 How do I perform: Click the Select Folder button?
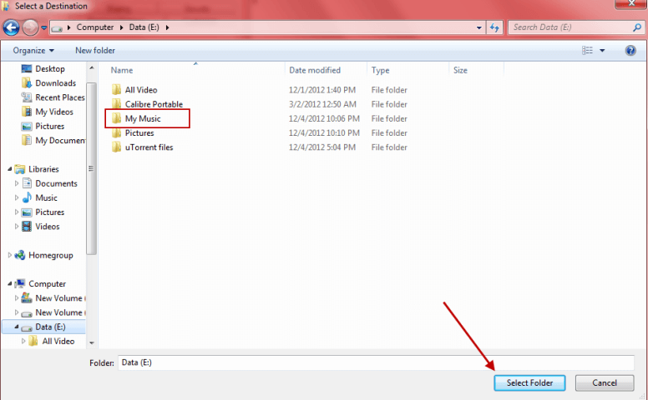[529, 382]
